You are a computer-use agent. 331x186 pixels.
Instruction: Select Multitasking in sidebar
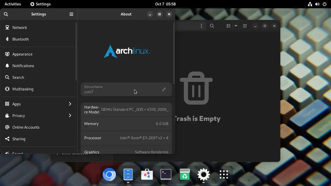(x=39, y=89)
